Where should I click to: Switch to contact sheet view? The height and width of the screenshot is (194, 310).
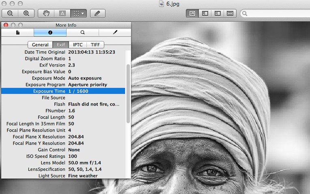pos(230,13)
